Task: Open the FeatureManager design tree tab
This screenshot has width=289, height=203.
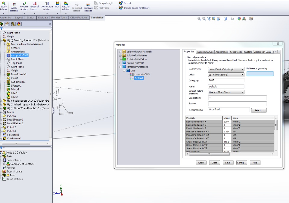Action: (2, 24)
